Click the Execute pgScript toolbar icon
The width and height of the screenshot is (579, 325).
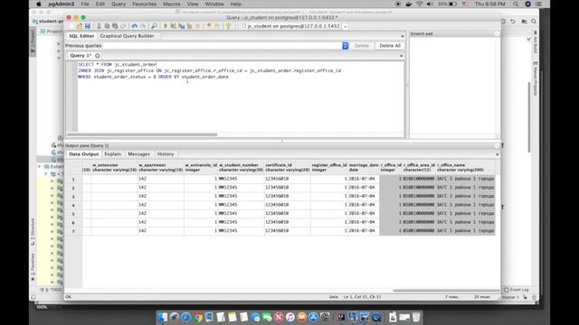173,26
